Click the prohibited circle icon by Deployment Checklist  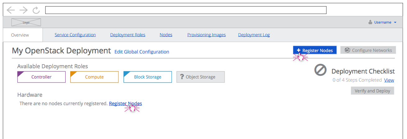pyautogui.click(x=320, y=70)
